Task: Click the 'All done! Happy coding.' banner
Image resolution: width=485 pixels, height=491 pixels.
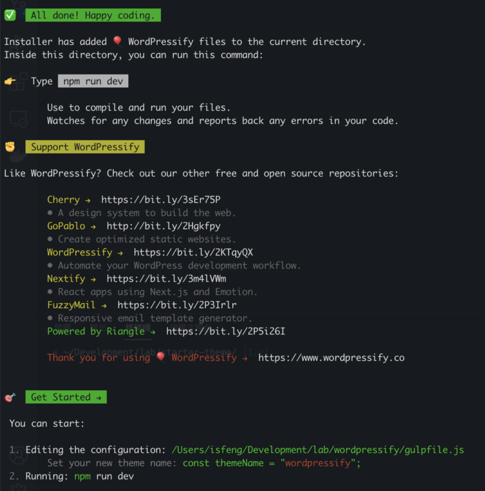Action: [x=93, y=15]
